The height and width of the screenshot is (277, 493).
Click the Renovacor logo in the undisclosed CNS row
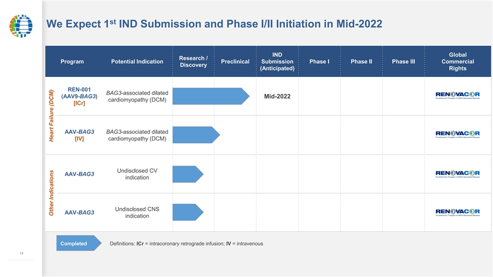(x=458, y=212)
